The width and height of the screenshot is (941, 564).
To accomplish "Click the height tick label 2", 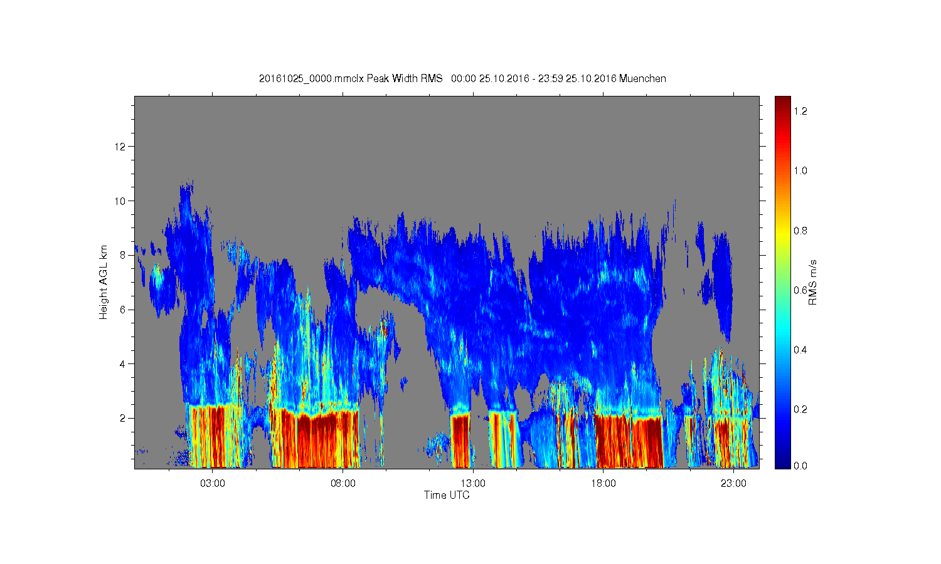I will click(x=123, y=418).
